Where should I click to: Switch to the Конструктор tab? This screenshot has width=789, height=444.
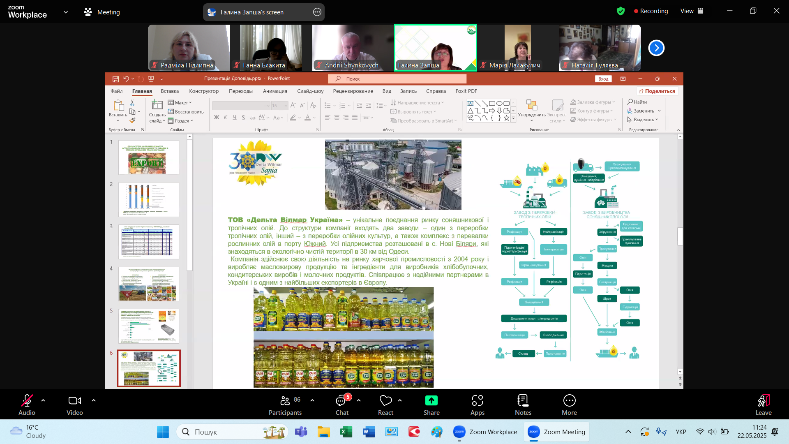tap(204, 91)
